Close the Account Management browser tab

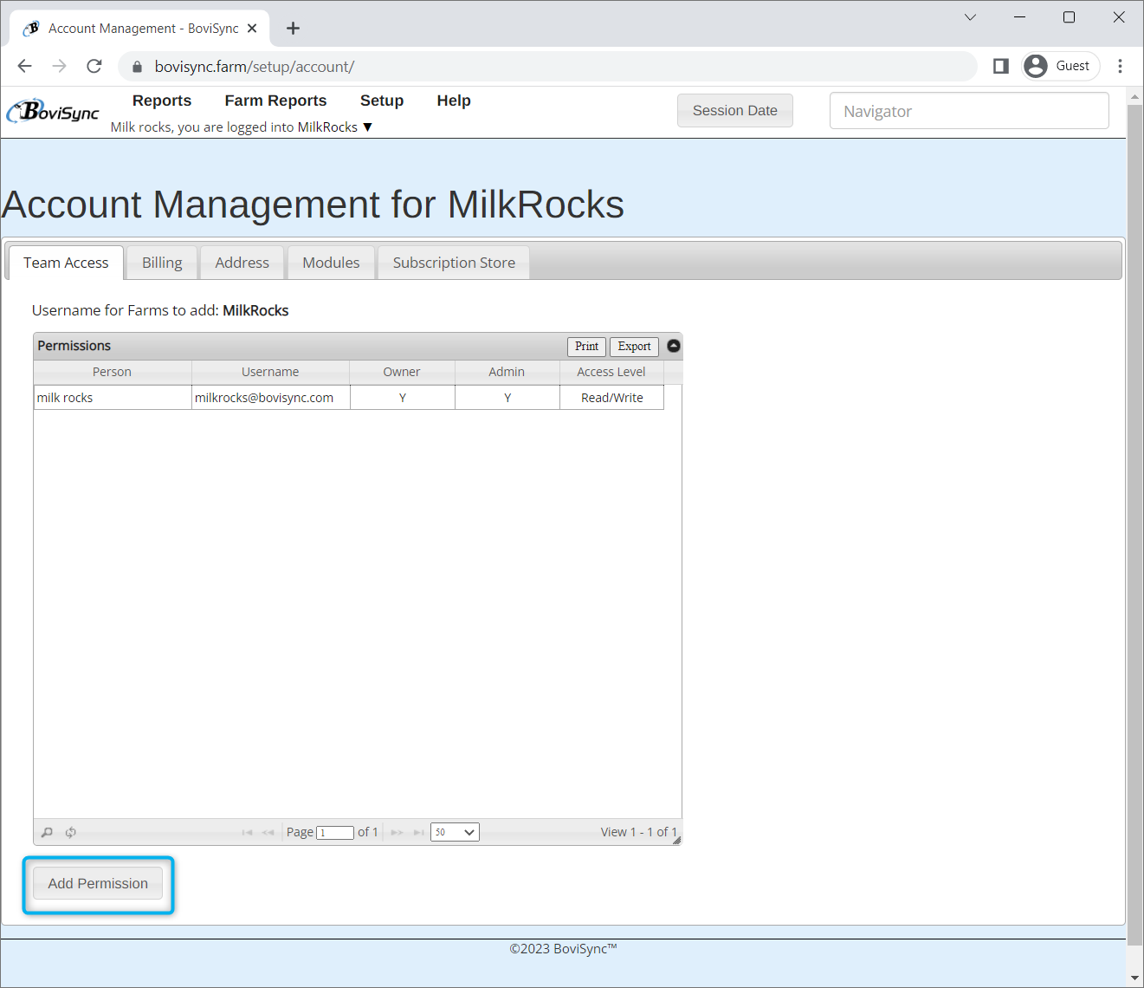tap(252, 29)
